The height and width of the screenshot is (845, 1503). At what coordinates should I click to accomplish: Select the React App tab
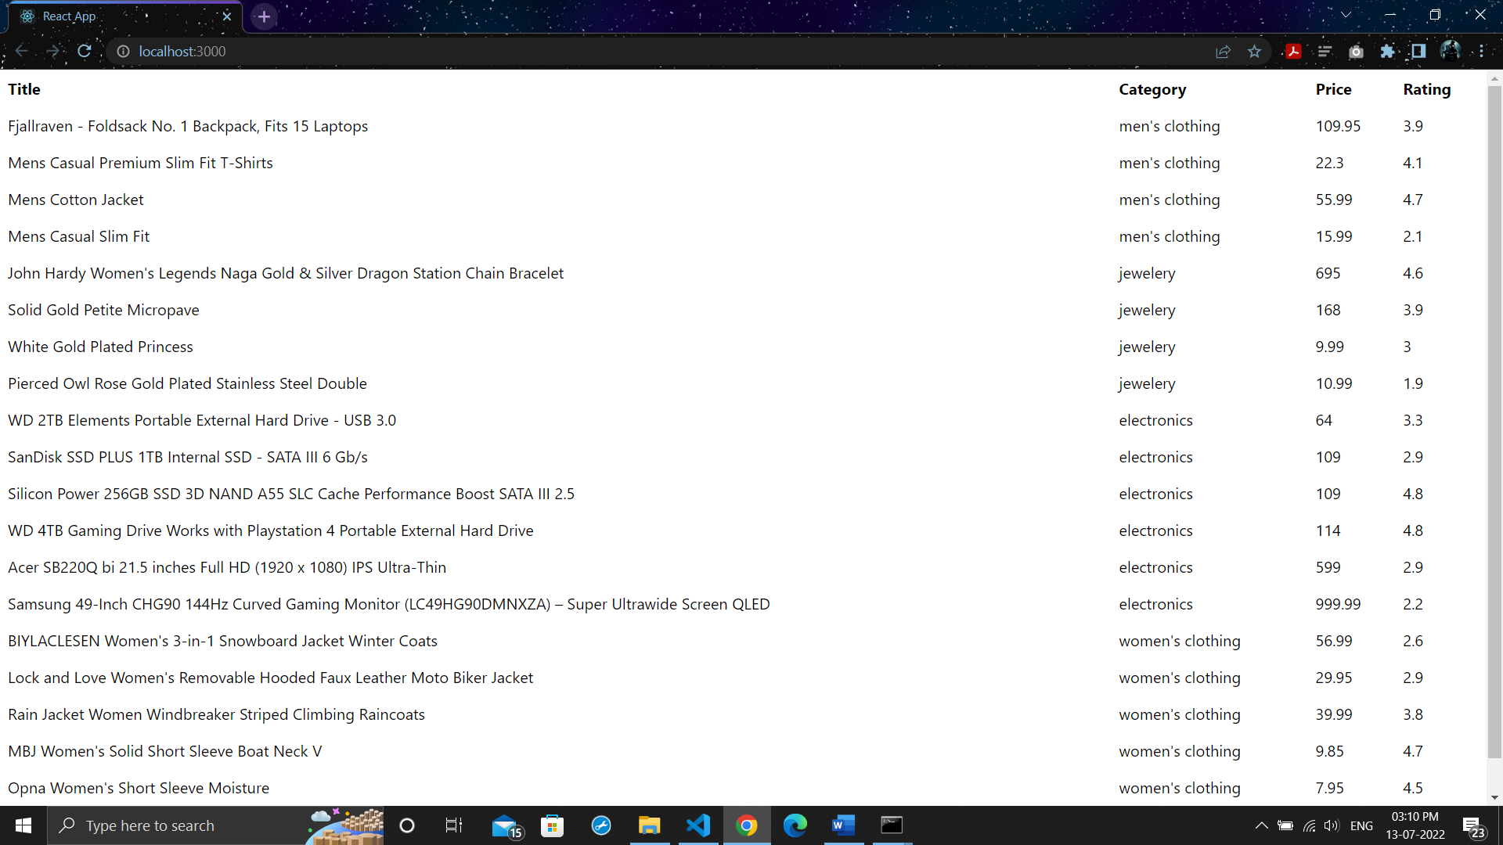(x=125, y=16)
